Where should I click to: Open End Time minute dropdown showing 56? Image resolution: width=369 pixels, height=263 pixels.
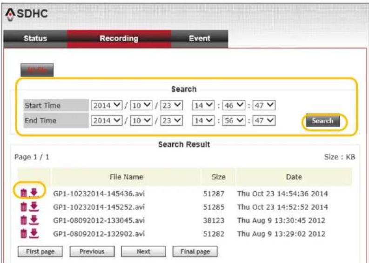(x=234, y=121)
